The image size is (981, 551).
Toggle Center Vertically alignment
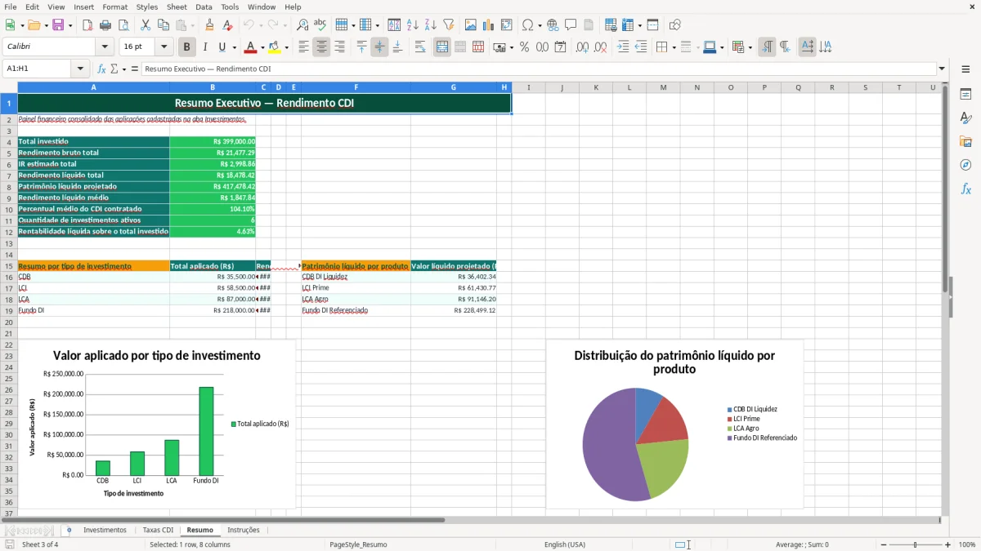pos(379,47)
